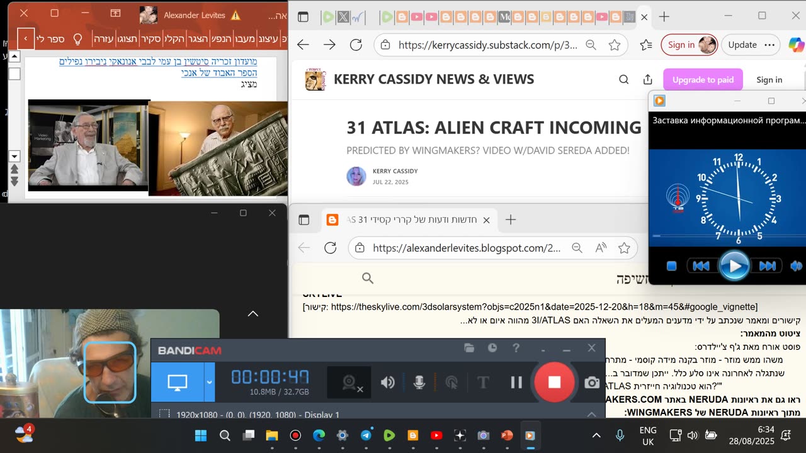Stop the Bandicam recording

point(554,382)
